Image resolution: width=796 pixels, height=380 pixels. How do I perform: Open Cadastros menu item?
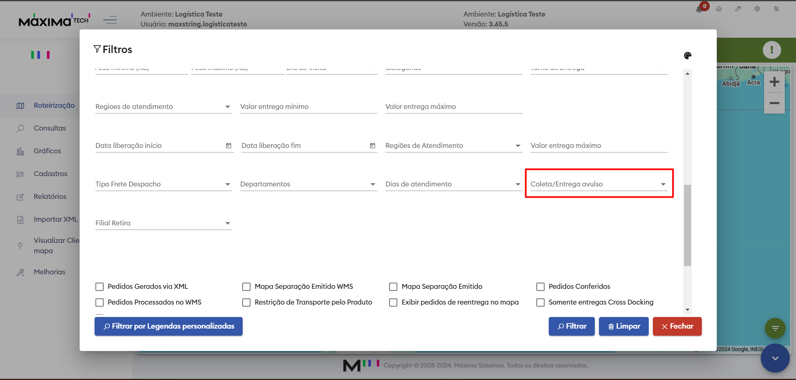(x=51, y=174)
